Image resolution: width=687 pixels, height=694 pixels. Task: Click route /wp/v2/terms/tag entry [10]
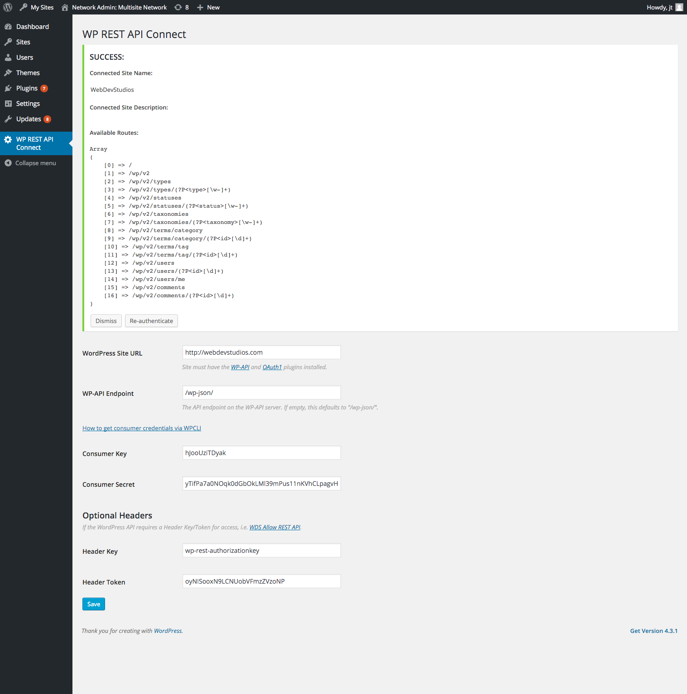(x=160, y=247)
